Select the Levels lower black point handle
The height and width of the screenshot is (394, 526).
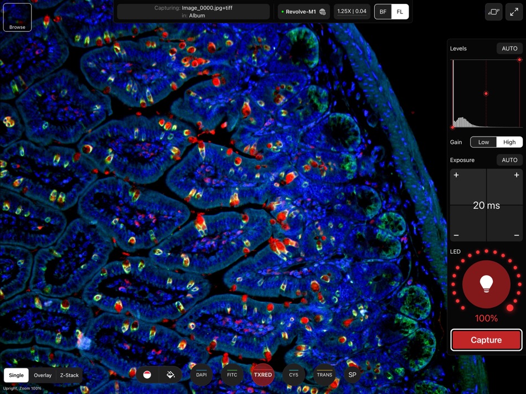pyautogui.click(x=452, y=127)
